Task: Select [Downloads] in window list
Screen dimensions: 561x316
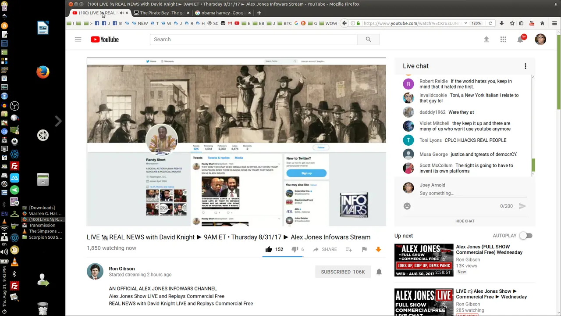Action: 42,208
